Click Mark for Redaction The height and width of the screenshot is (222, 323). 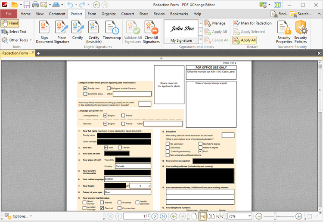252,23
